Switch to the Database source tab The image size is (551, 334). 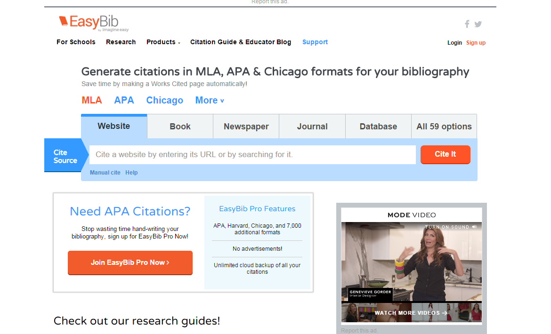coord(378,126)
